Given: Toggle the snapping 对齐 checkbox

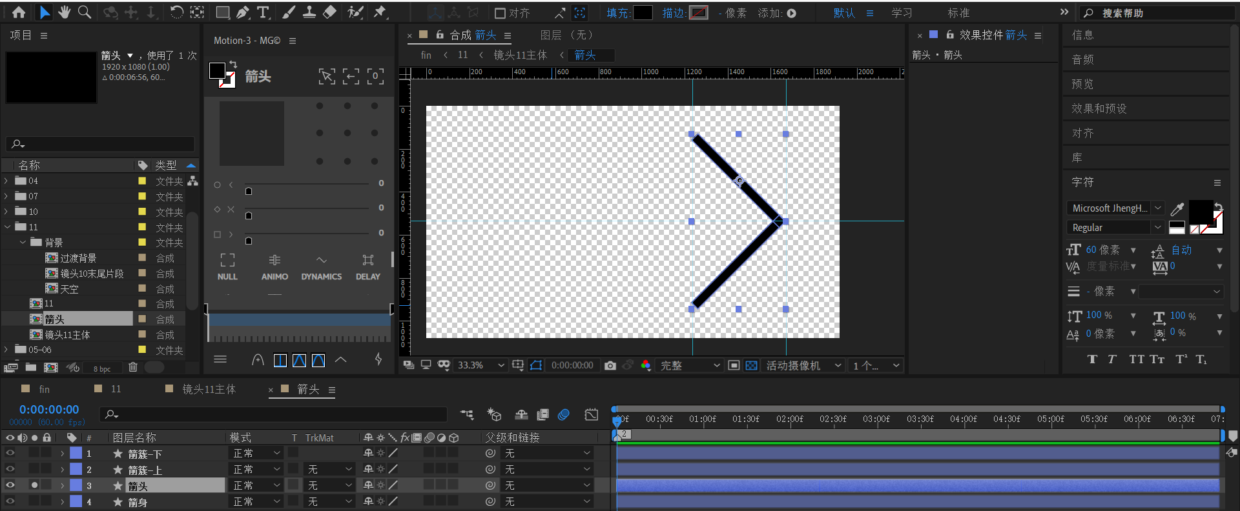Looking at the screenshot, I should pos(500,13).
